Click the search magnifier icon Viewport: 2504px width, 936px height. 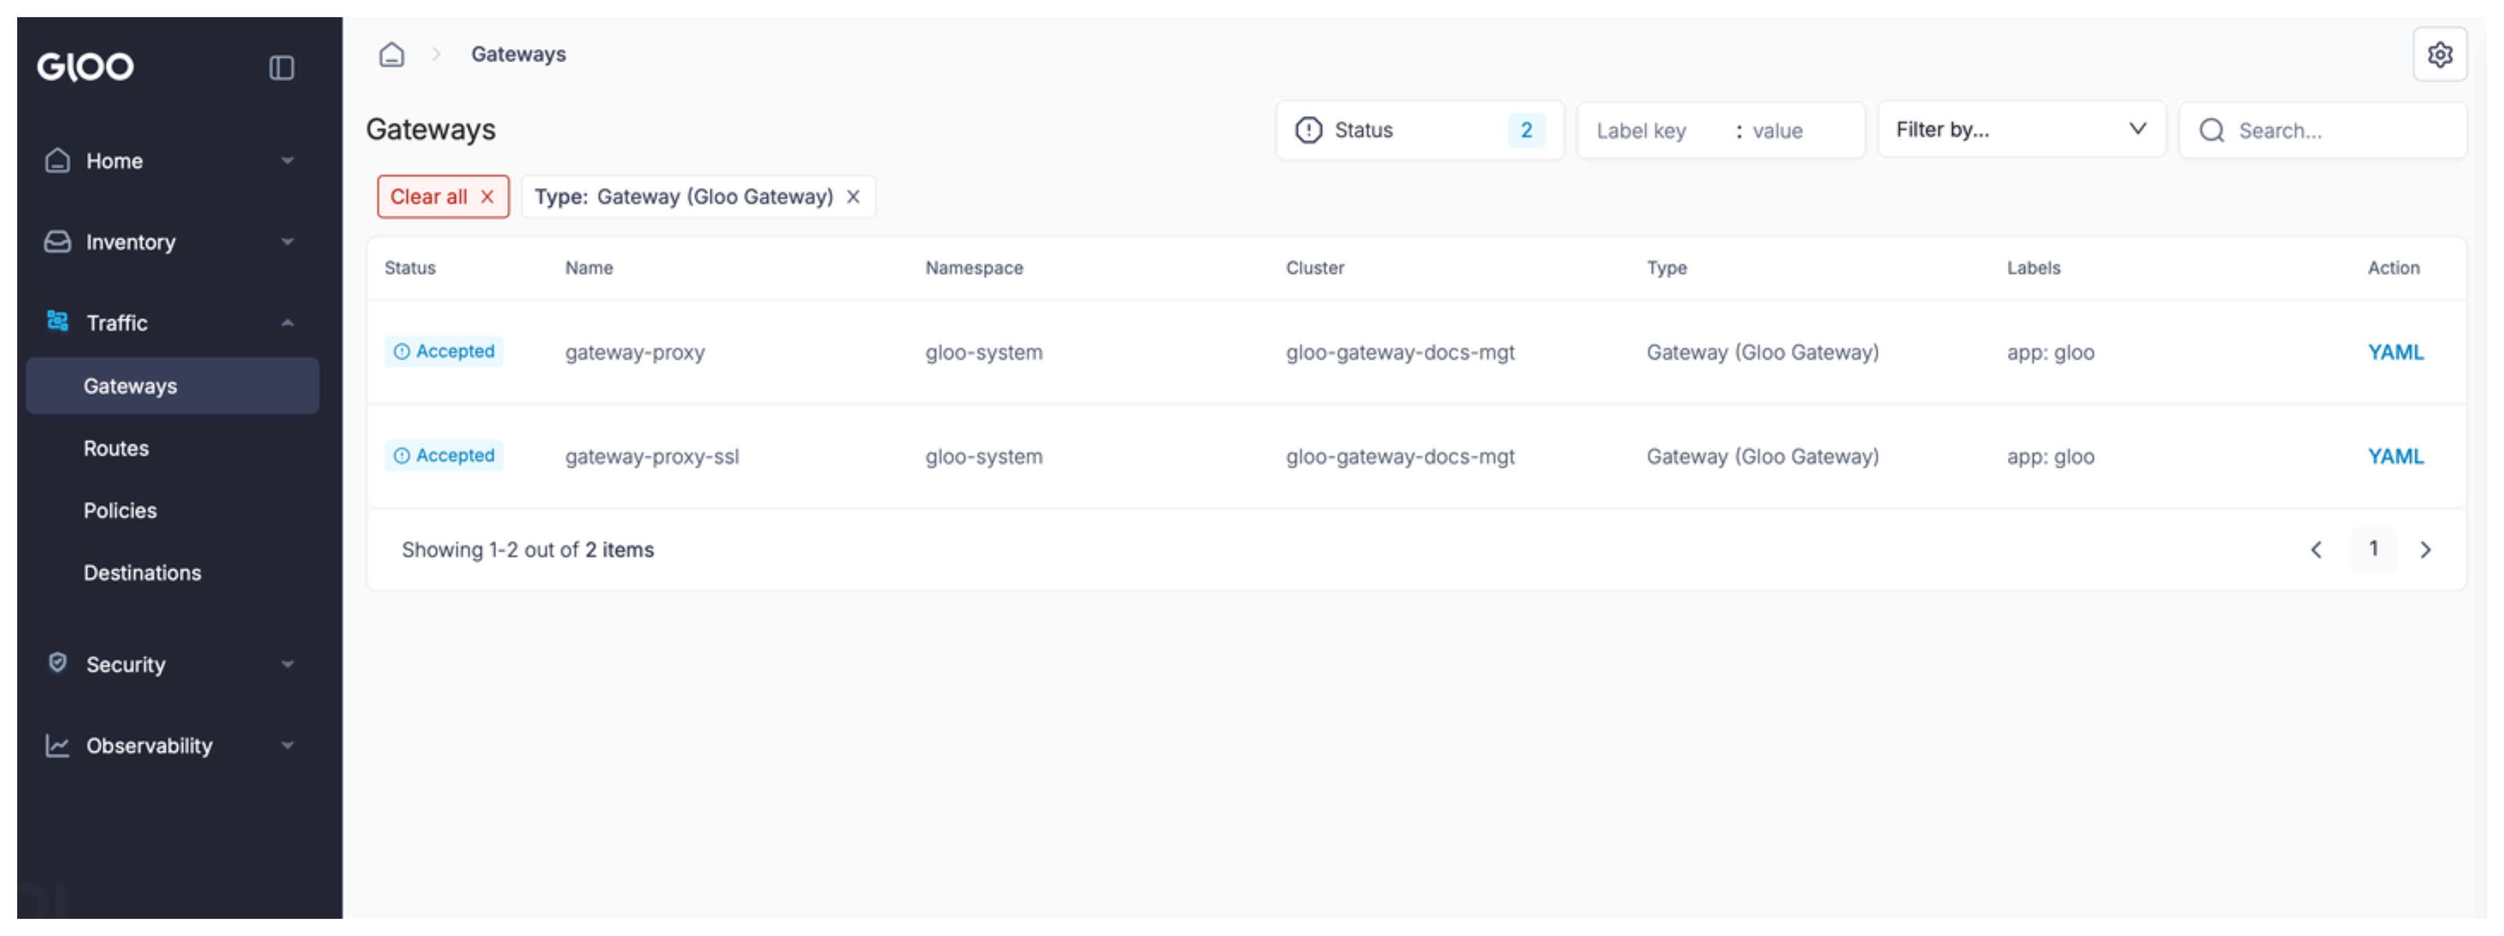point(2211,130)
